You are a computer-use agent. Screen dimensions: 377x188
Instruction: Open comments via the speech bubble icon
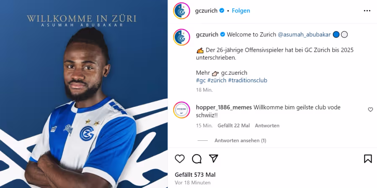tap(197, 159)
